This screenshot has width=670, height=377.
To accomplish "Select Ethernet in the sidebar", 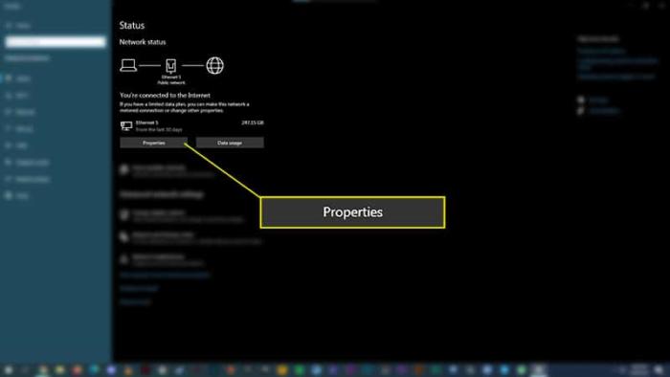I will [25, 112].
